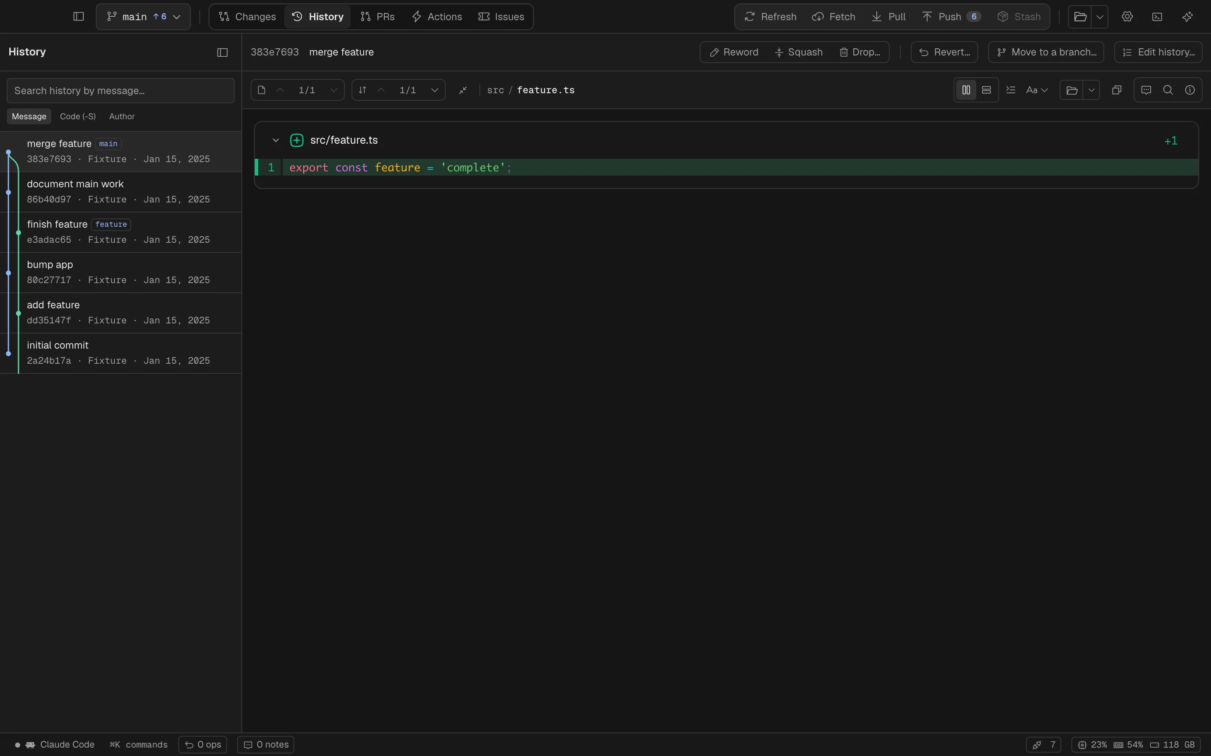Open the Actions tab

[x=437, y=16]
